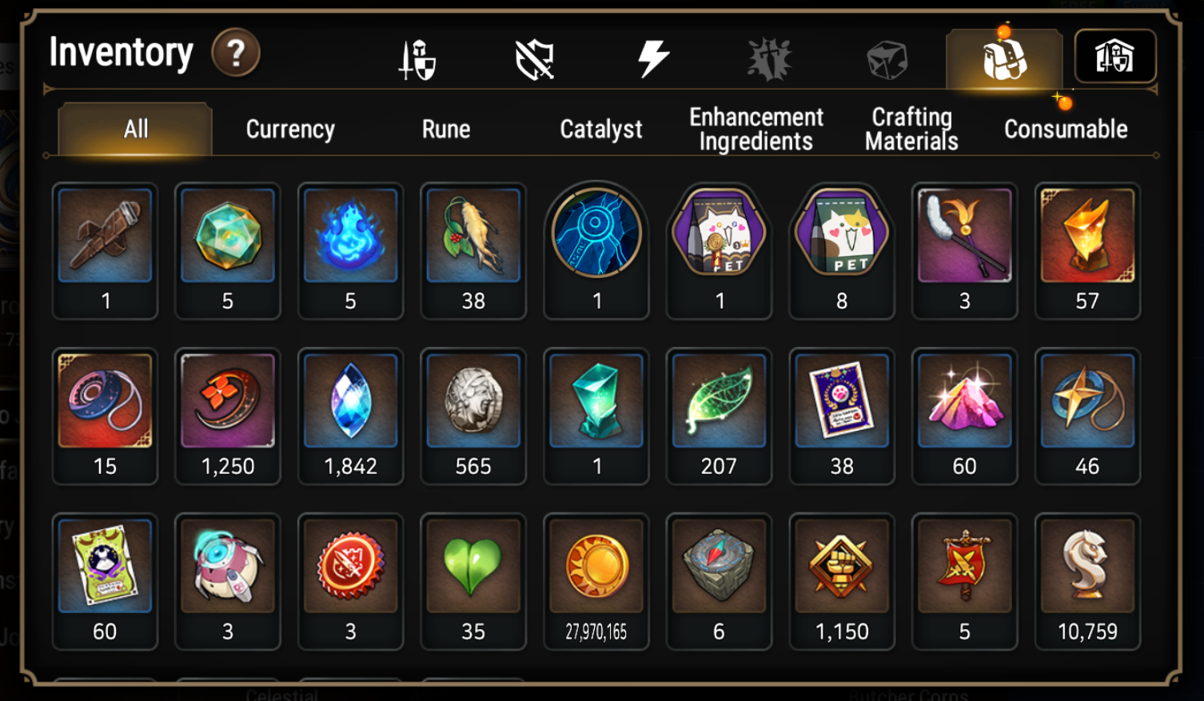
Task: Select the silver coin item with 565
Action: pos(473,416)
